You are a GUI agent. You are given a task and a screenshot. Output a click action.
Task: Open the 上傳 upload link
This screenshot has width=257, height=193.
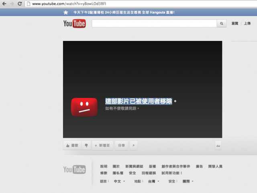coord(247,23)
